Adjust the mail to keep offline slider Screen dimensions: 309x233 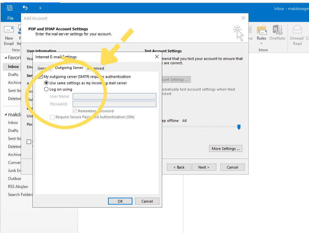tap(239, 127)
